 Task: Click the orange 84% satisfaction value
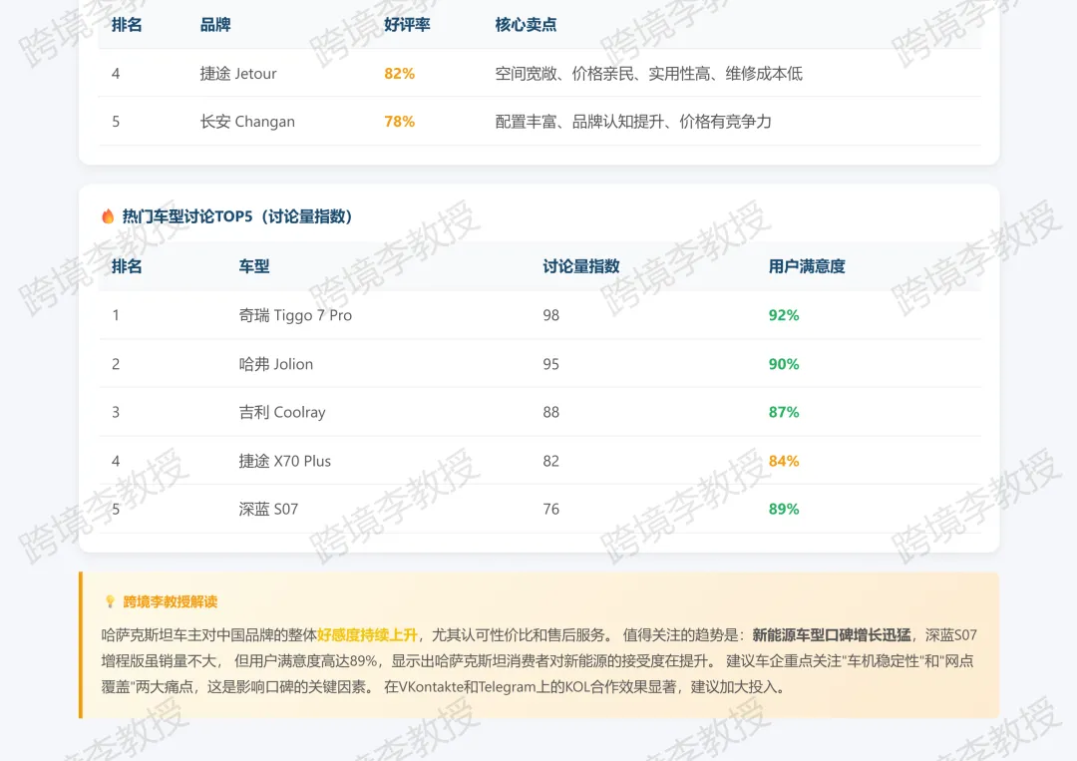[x=784, y=461]
